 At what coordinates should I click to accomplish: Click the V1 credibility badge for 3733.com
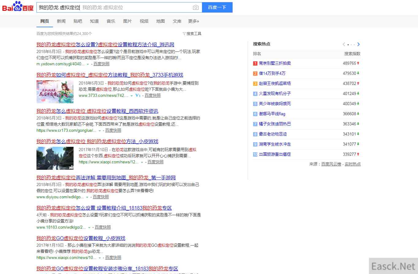pos(138,96)
